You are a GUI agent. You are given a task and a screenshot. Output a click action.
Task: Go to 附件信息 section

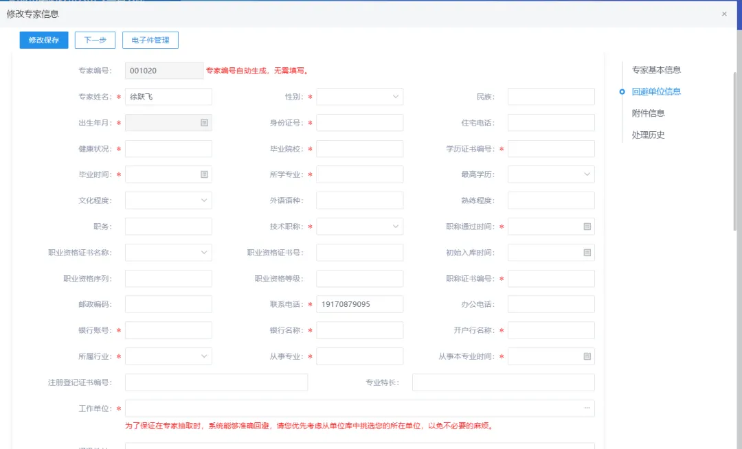pyautogui.click(x=648, y=113)
